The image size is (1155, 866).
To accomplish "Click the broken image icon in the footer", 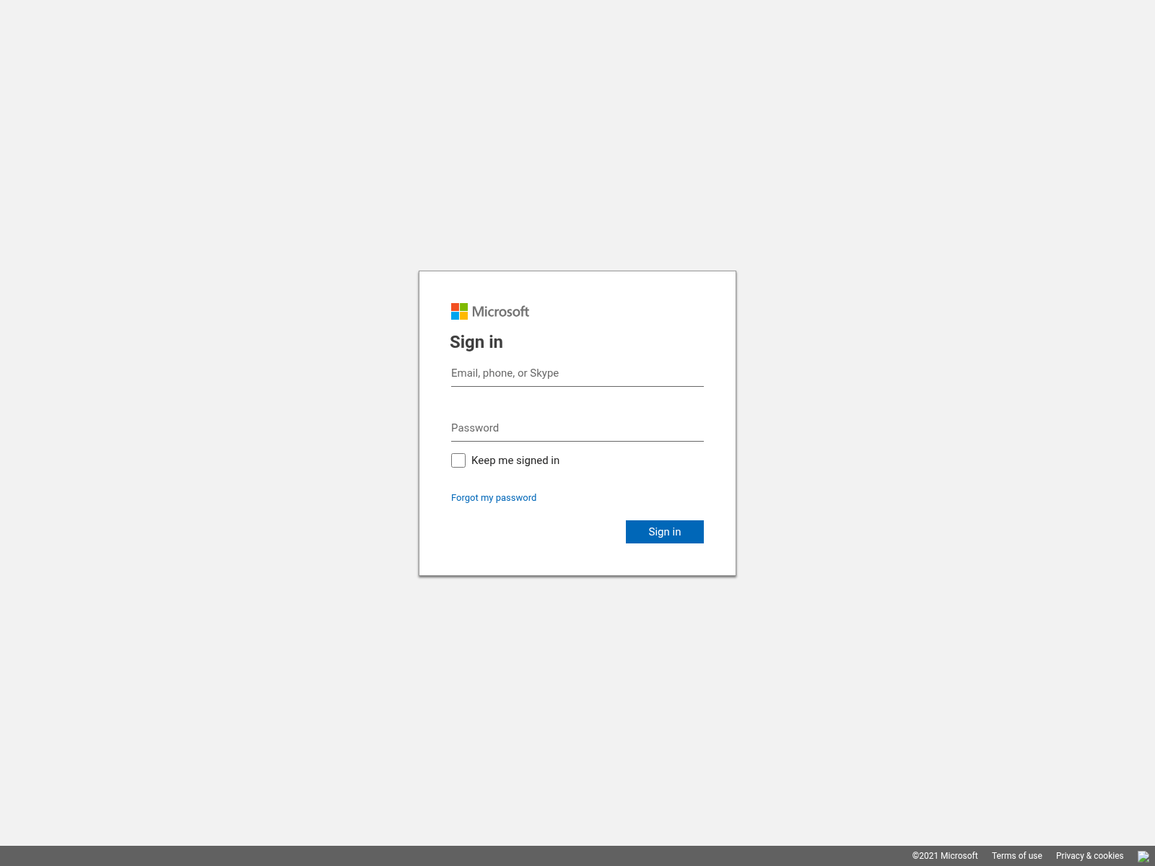I will click(1143, 857).
